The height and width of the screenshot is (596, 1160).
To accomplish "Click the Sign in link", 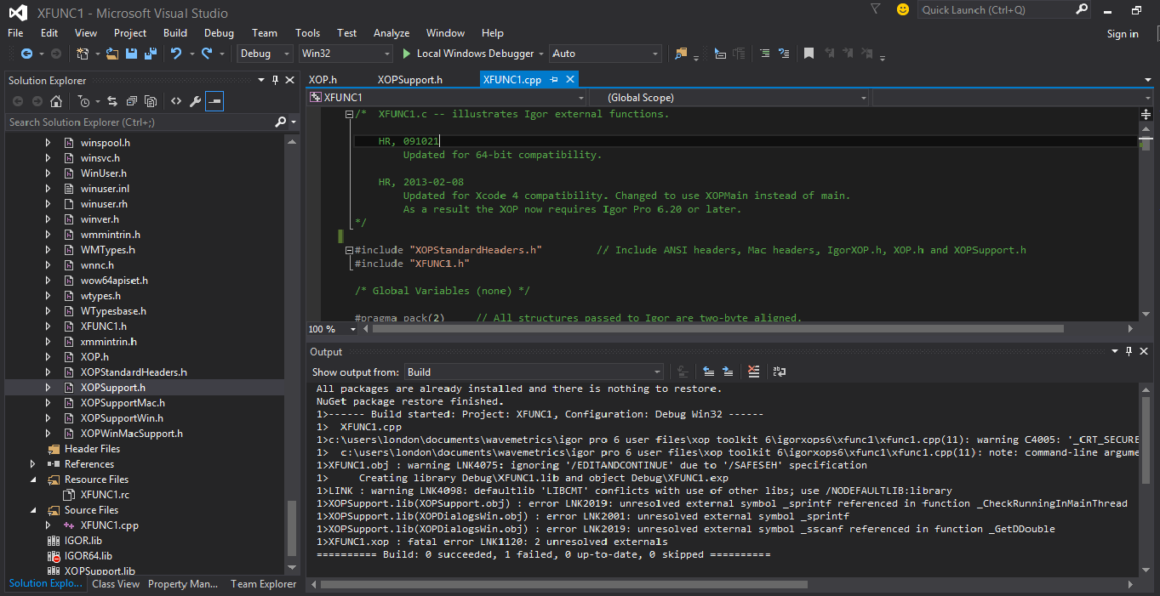I will pyautogui.click(x=1123, y=34).
